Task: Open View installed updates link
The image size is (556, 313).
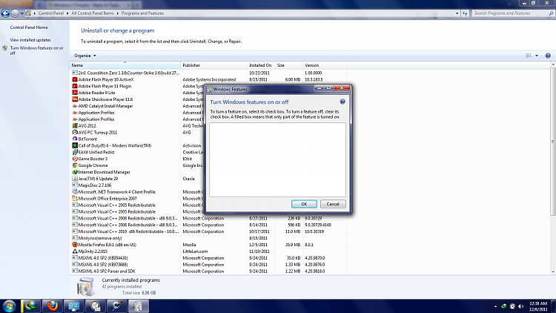Action: coord(30,40)
